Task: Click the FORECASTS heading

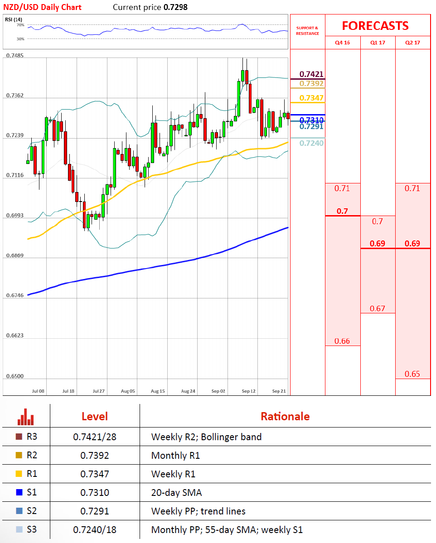Action: coord(375,26)
